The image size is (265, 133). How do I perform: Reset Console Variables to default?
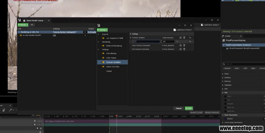[190, 38]
